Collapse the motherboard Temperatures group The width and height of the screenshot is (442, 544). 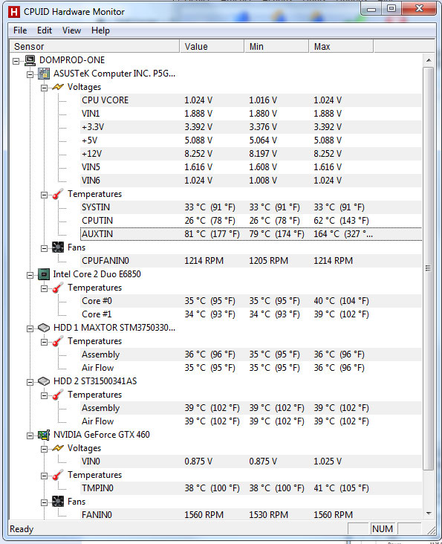[x=44, y=195]
